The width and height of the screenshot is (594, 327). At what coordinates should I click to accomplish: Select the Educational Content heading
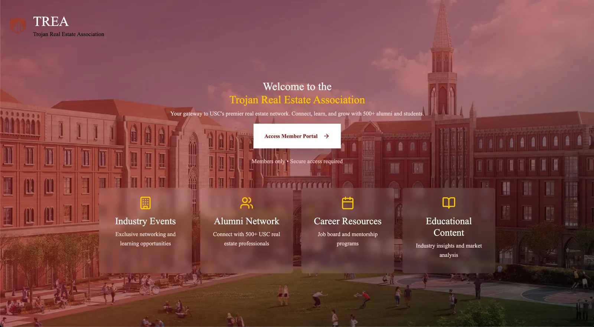pos(449,227)
